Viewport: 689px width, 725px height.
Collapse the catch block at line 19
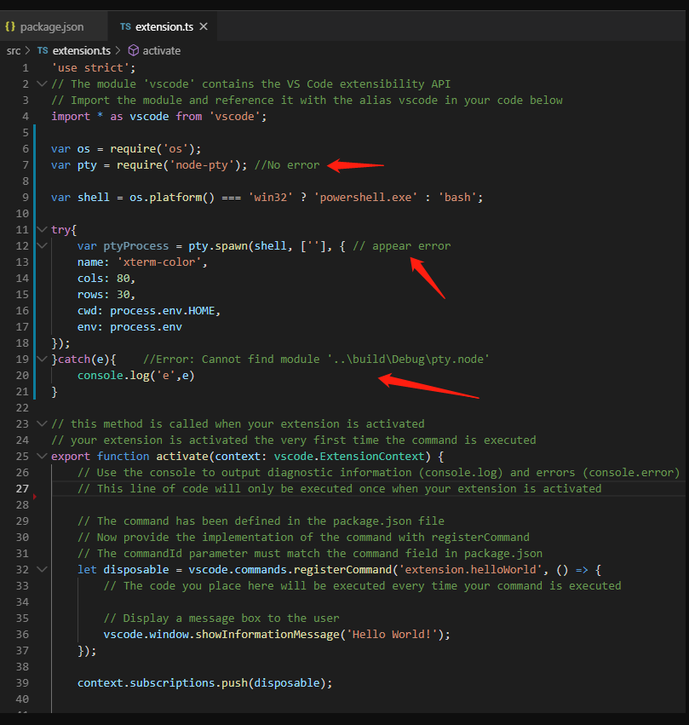42,359
